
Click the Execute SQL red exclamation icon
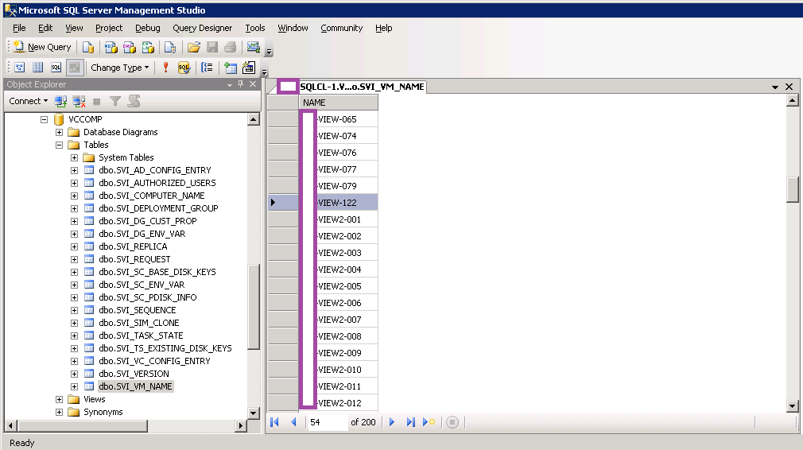tap(165, 68)
